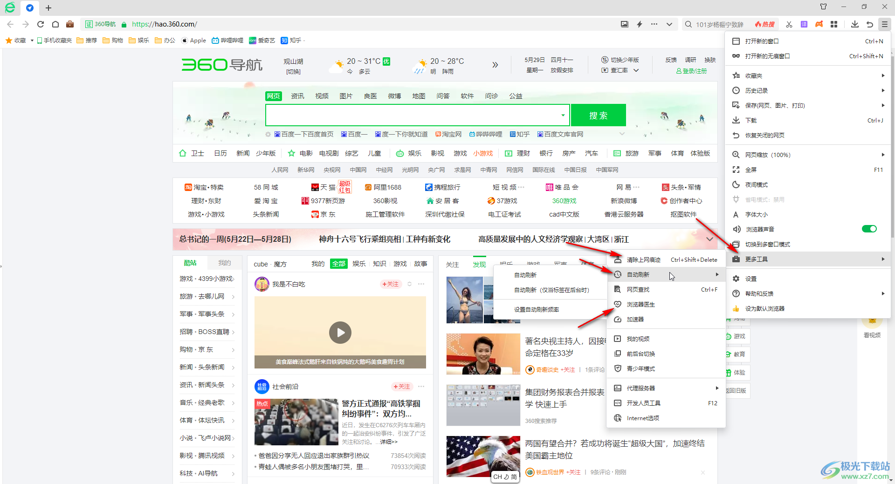The image size is (895, 484).
Task: Expand the favorites submenu arrow
Action: point(883,75)
